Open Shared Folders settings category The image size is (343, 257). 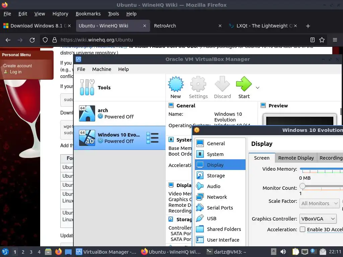coord(220,229)
